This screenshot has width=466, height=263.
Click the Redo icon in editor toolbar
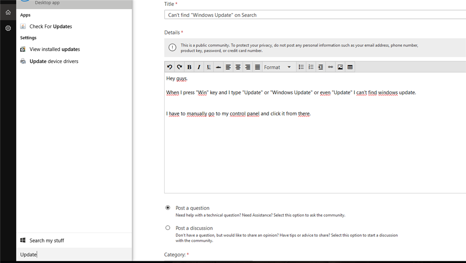(179, 67)
